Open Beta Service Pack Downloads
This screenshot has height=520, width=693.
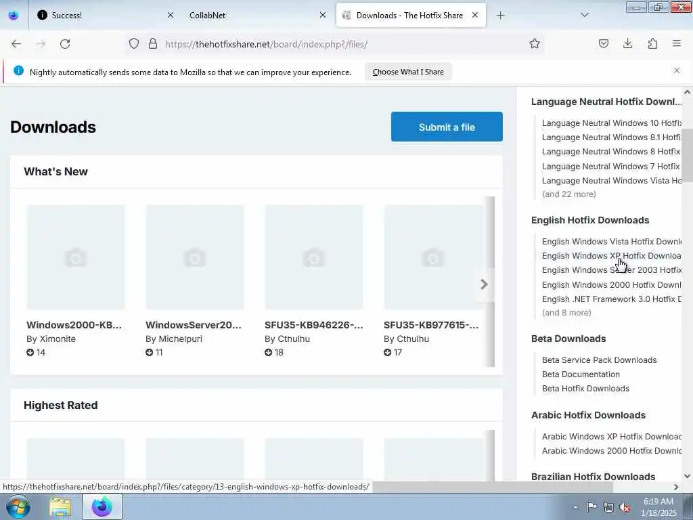[600, 360]
